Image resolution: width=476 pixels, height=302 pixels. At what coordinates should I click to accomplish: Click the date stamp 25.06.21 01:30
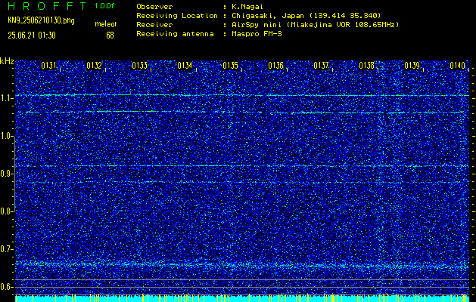tap(32, 35)
